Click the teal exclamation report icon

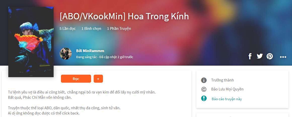pyautogui.click(x=204, y=98)
